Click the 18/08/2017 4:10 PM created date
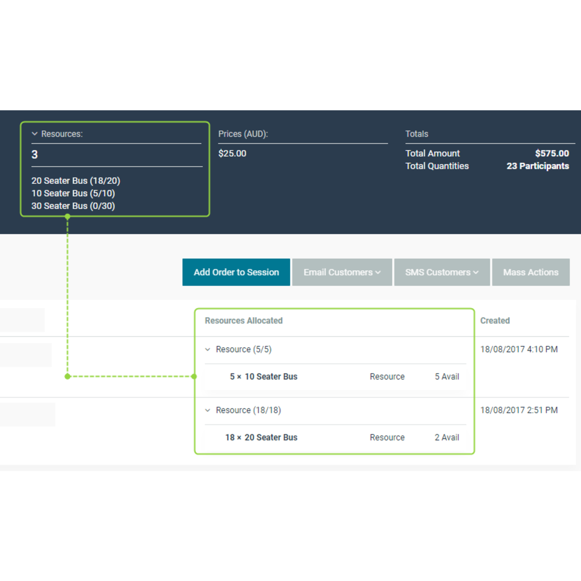Screen dimensions: 581x581 pos(519,350)
